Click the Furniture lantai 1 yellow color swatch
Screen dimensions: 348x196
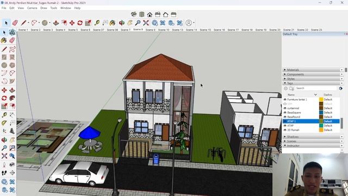[x=321, y=99]
